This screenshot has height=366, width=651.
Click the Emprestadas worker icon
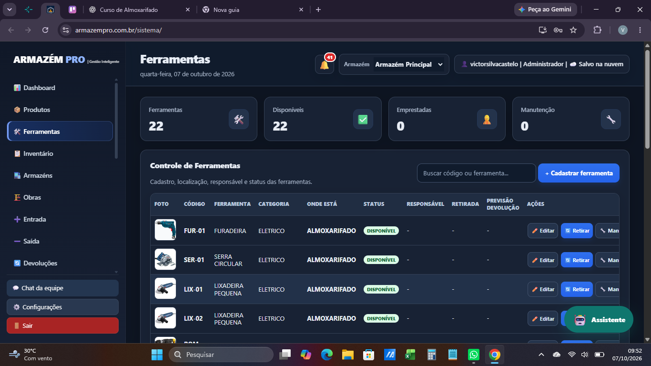(487, 119)
